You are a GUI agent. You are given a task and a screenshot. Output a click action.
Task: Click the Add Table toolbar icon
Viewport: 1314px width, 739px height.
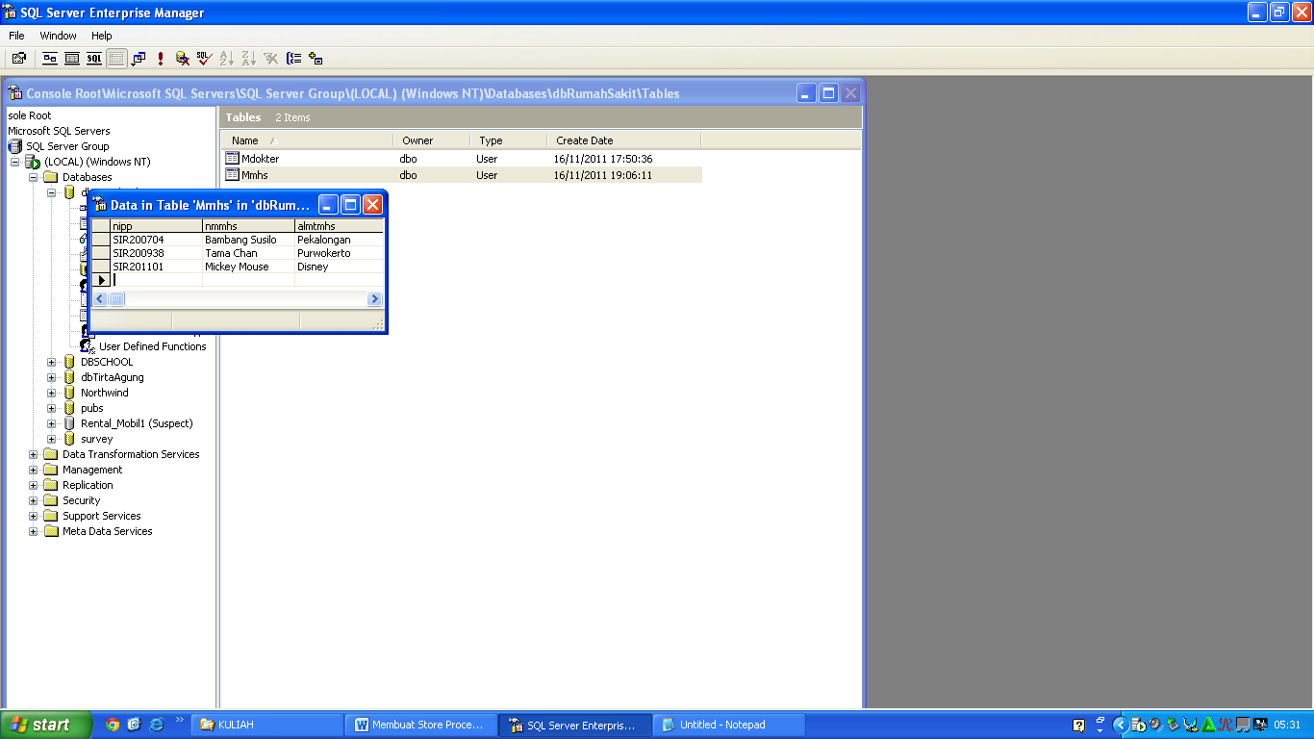click(318, 59)
